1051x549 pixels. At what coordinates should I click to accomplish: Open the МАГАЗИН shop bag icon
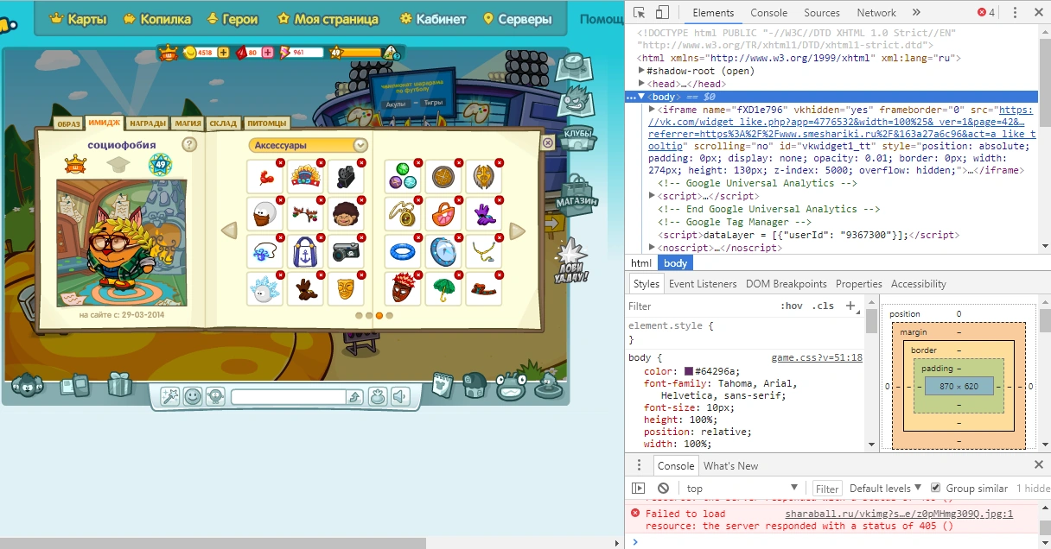coord(576,195)
